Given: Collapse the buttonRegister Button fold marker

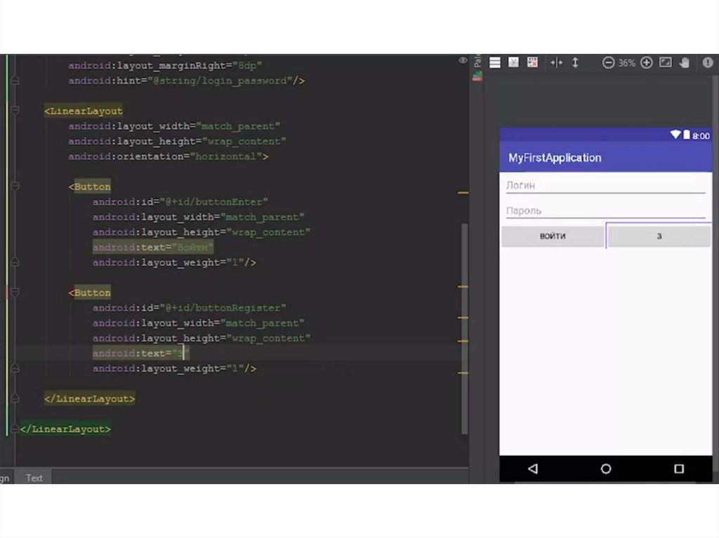Looking at the screenshot, I should click(x=15, y=292).
